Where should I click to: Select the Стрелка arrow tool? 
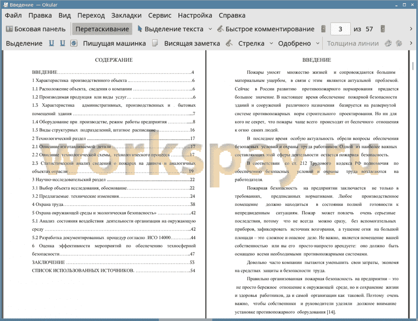[x=251, y=43]
